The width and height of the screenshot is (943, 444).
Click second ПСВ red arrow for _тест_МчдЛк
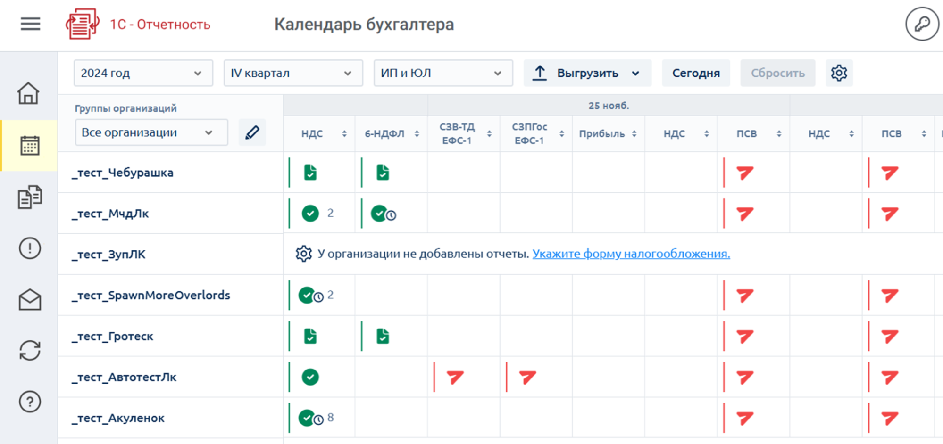(x=890, y=214)
